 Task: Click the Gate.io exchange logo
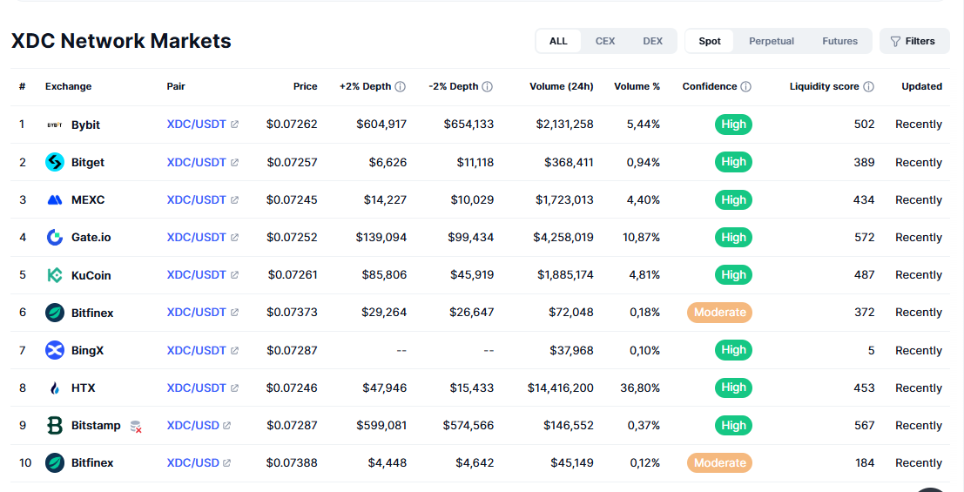55,238
